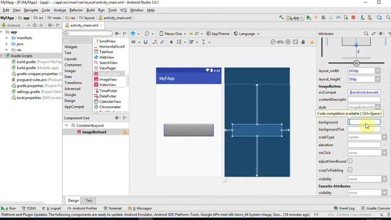Click the Guidelines tool icon

click(203, 42)
